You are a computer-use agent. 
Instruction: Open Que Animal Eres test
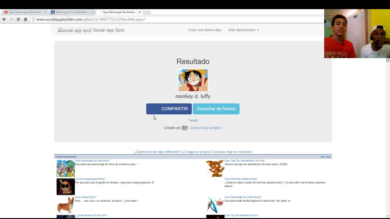[x=86, y=197]
